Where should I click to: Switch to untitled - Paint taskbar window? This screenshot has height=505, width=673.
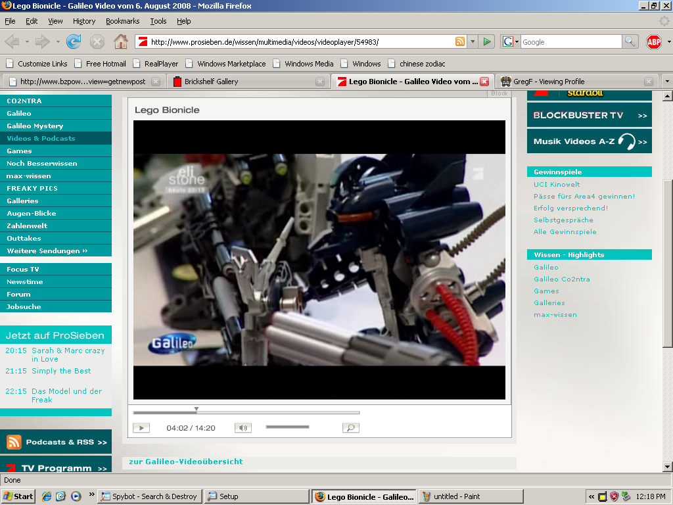coord(471,496)
